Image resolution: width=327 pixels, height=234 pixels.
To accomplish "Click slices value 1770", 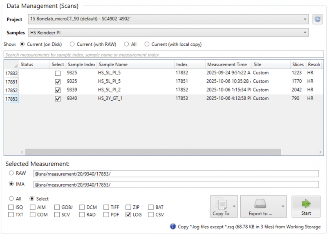I will click(x=297, y=81).
